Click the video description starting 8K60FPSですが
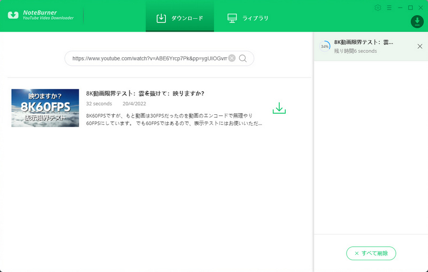428x272 pixels. point(174,119)
